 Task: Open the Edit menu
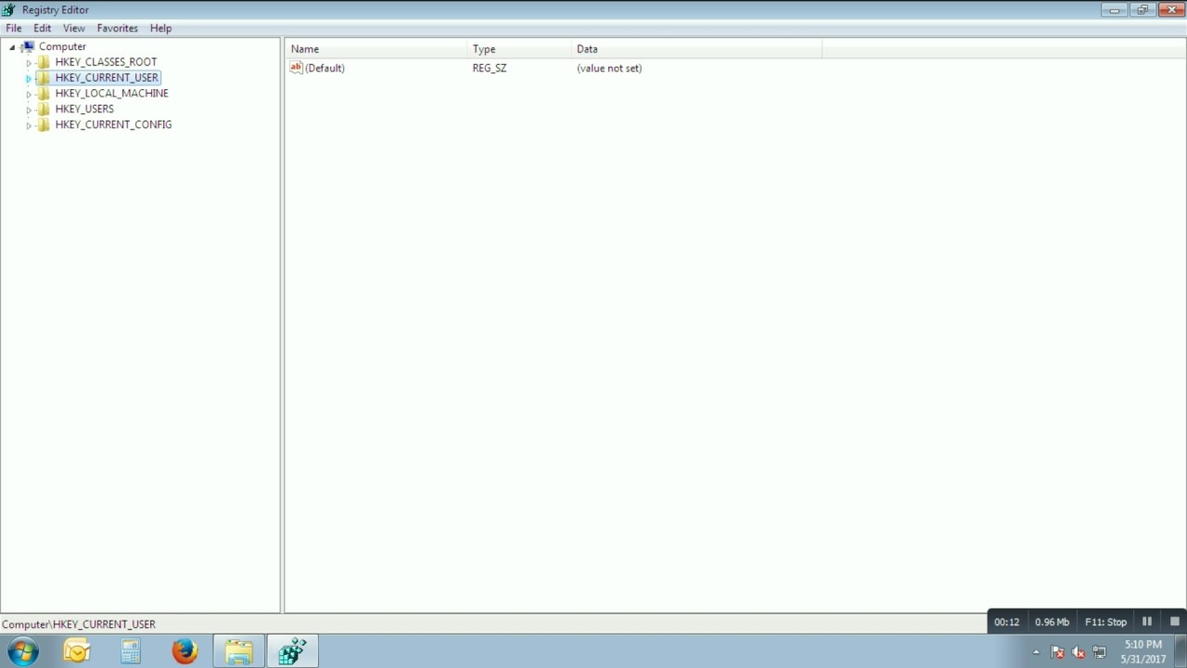tap(43, 28)
